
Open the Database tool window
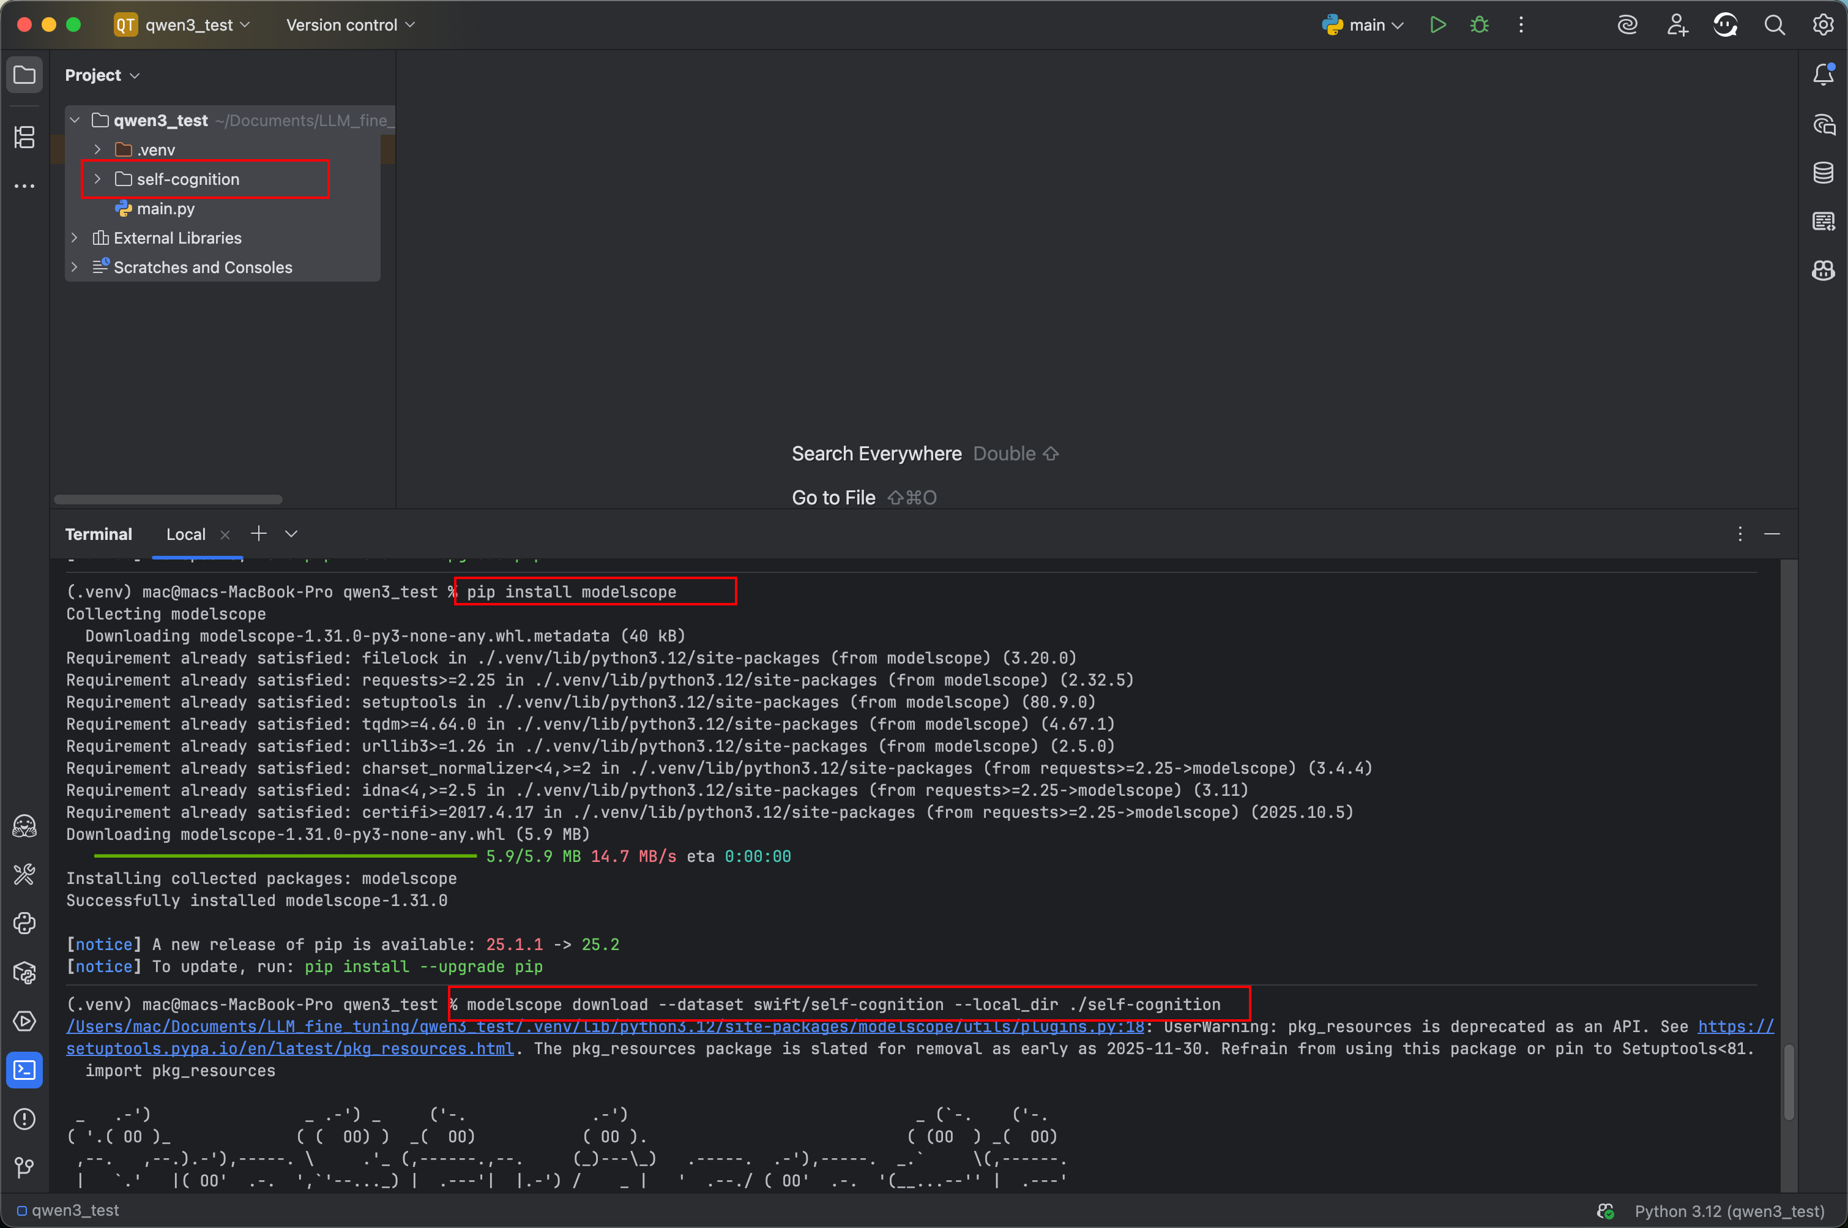click(1823, 172)
